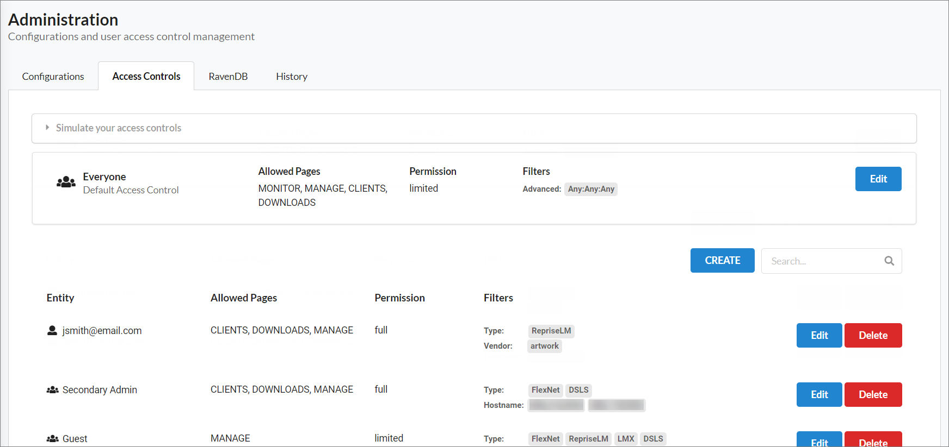Click the CREATE button
Image resolution: width=949 pixels, height=447 pixels.
tap(722, 261)
